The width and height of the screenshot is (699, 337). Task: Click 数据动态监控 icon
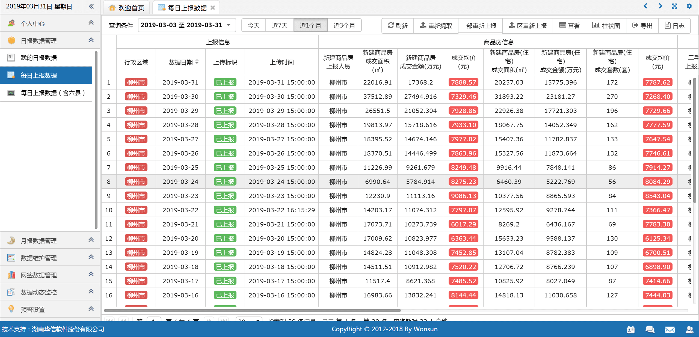(11, 292)
